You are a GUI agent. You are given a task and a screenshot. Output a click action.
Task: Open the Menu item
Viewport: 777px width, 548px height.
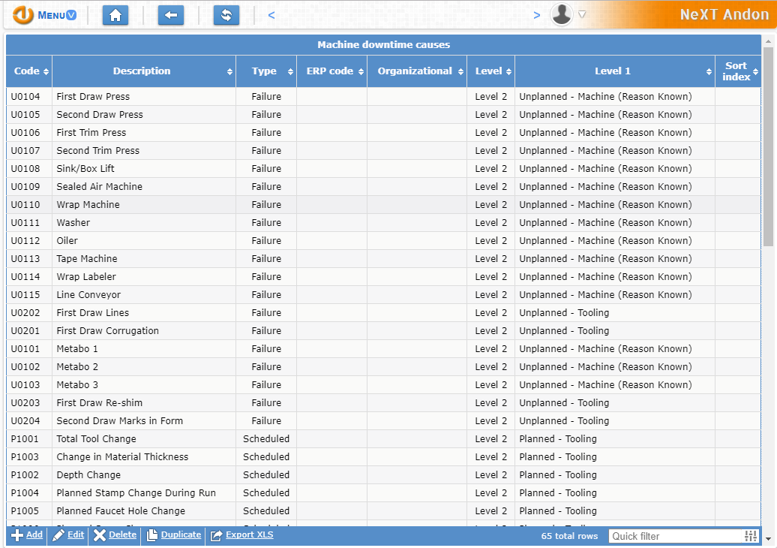click(x=52, y=14)
